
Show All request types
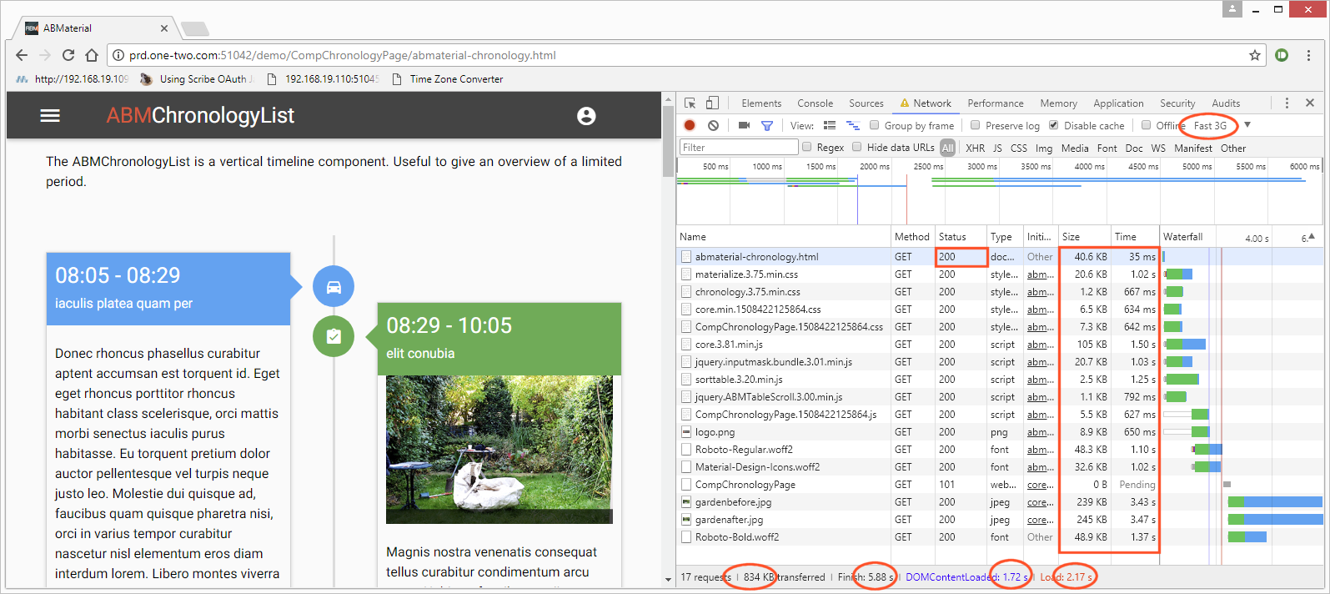coord(947,148)
